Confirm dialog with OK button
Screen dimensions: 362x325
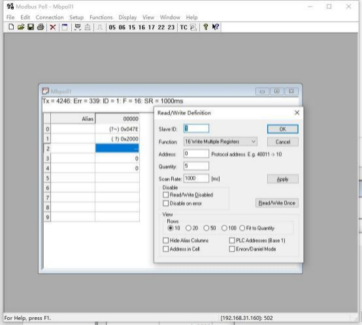pyautogui.click(x=283, y=129)
